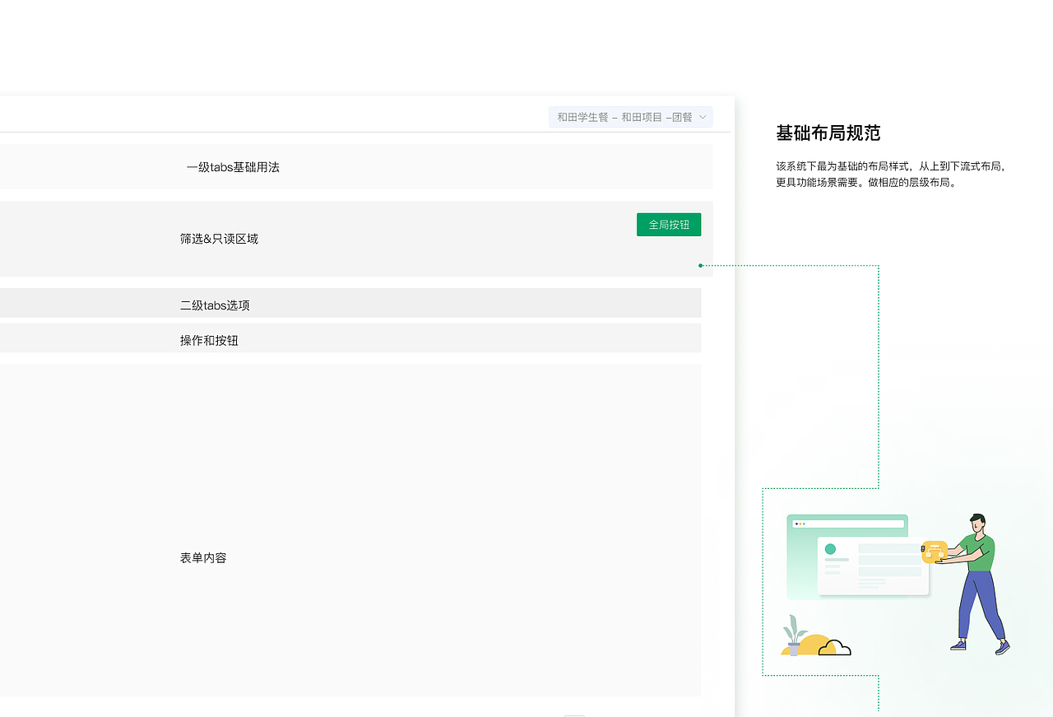Click inside the 表单内容 form region
This screenshot has height=717, width=1053.
point(202,557)
